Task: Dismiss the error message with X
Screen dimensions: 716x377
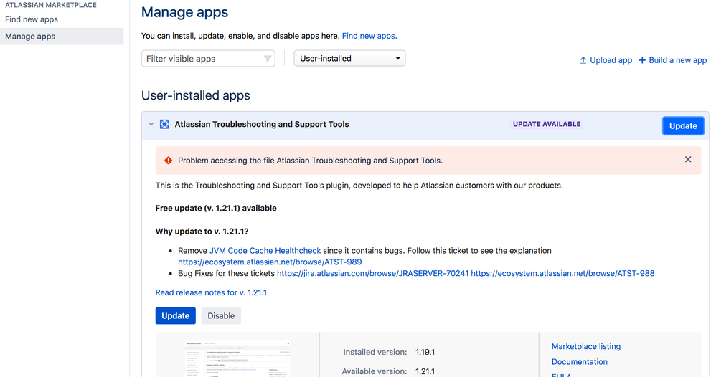Action: (x=688, y=159)
